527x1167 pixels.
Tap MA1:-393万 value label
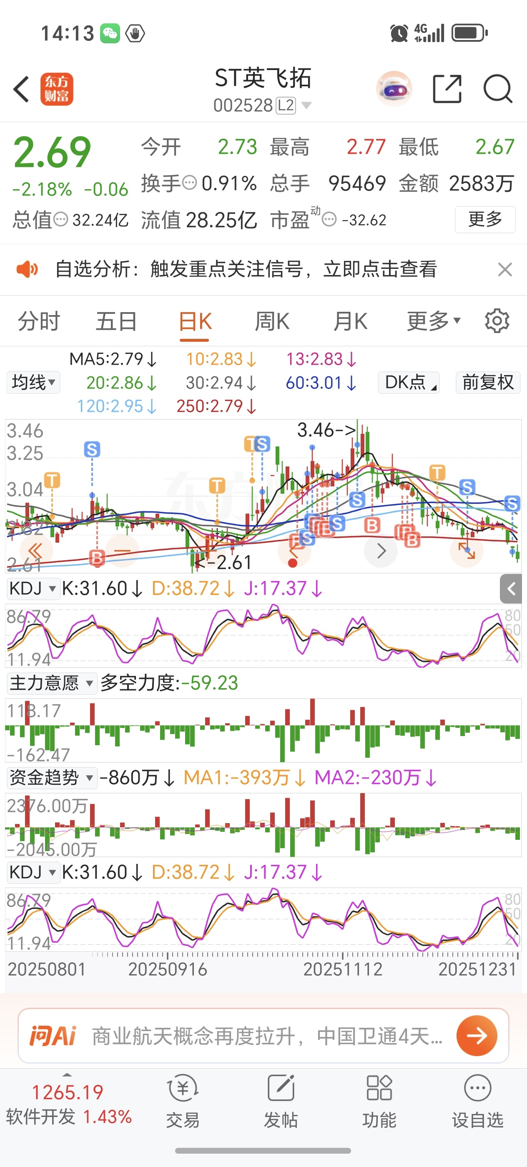click(244, 778)
